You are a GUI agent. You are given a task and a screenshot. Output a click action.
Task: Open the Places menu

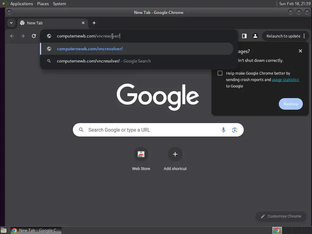[x=43, y=4]
